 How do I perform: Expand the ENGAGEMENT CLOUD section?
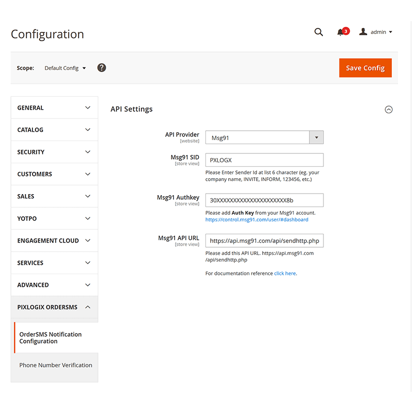pos(55,241)
